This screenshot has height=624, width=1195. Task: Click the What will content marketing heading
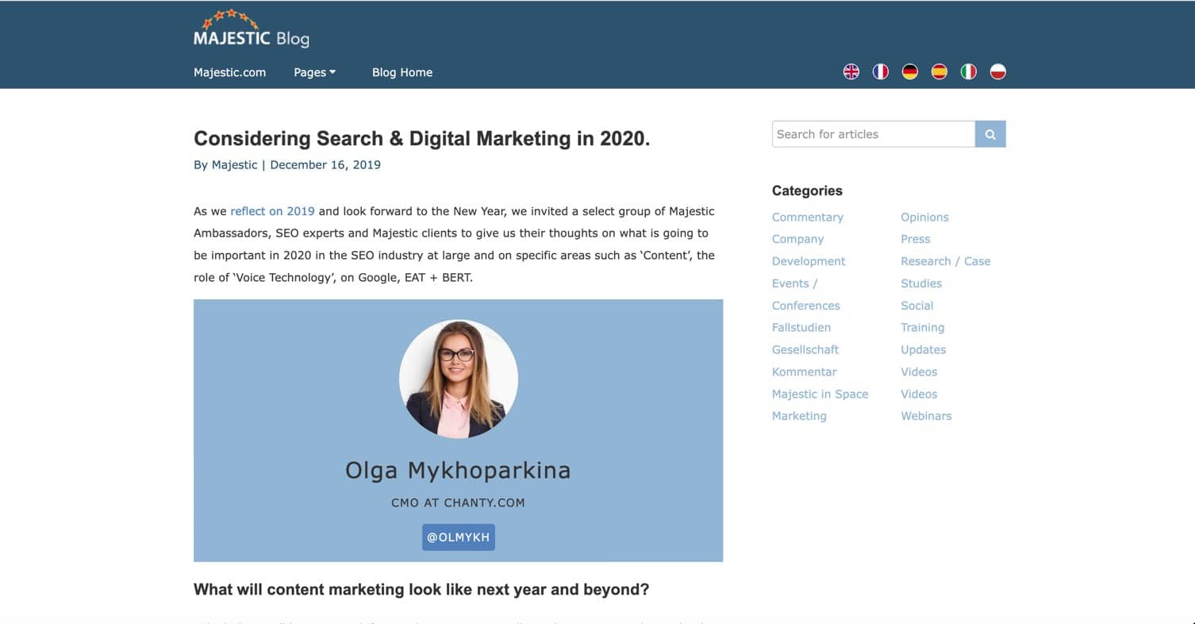coord(421,590)
